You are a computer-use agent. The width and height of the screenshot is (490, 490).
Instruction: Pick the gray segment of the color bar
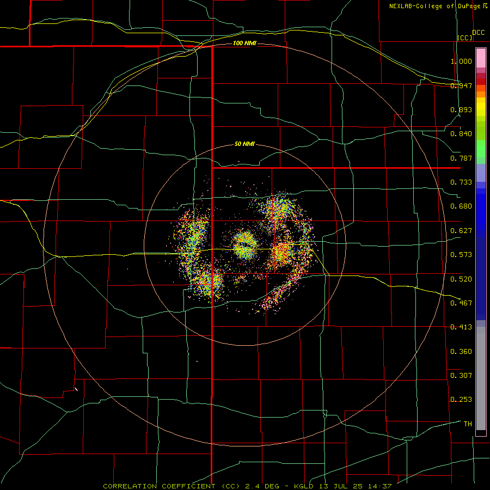(481, 378)
